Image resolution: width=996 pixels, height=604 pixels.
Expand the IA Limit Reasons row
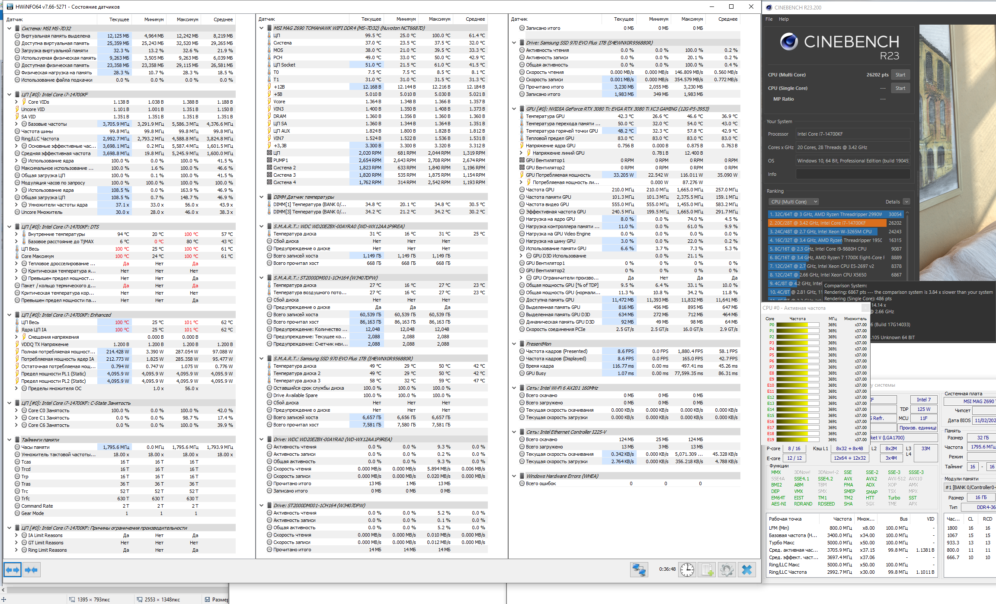(x=16, y=535)
